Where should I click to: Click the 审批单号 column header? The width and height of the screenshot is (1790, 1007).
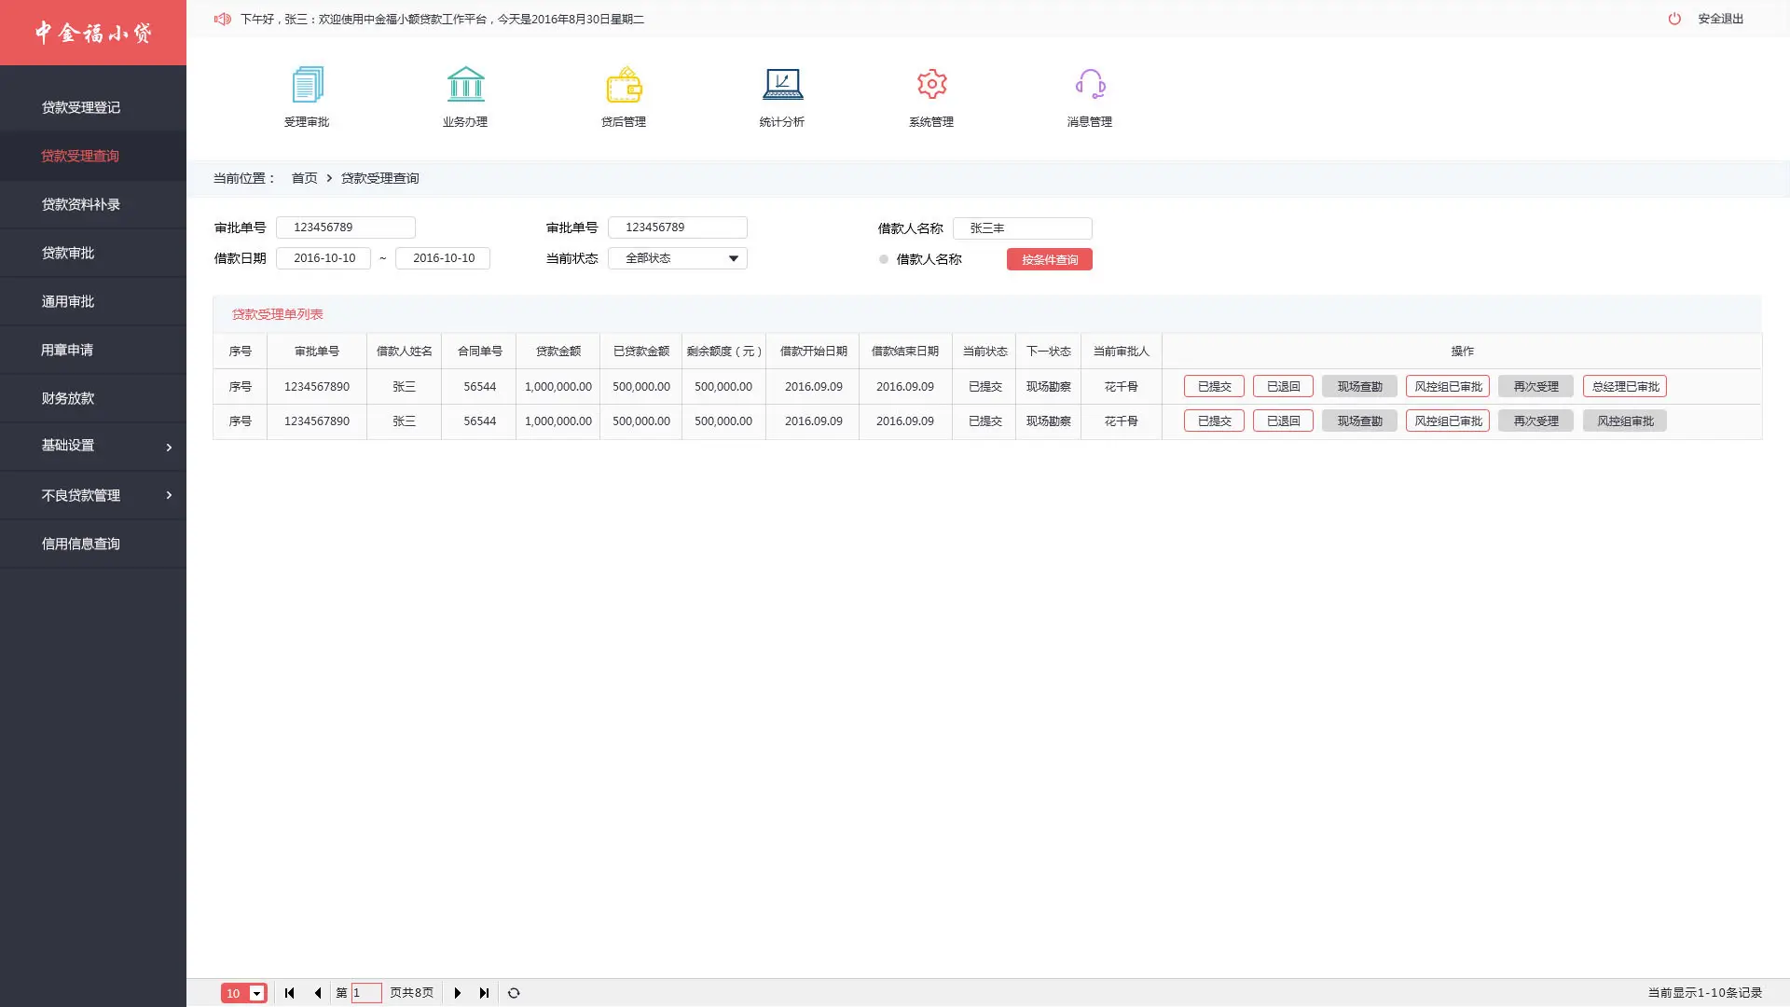(317, 352)
